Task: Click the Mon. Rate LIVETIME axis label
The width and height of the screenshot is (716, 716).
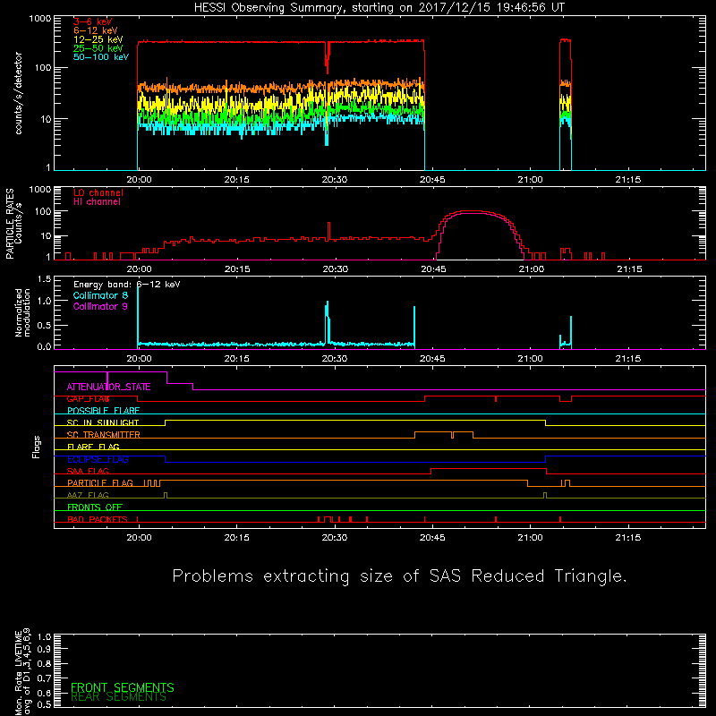Action: pyautogui.click(x=22, y=671)
